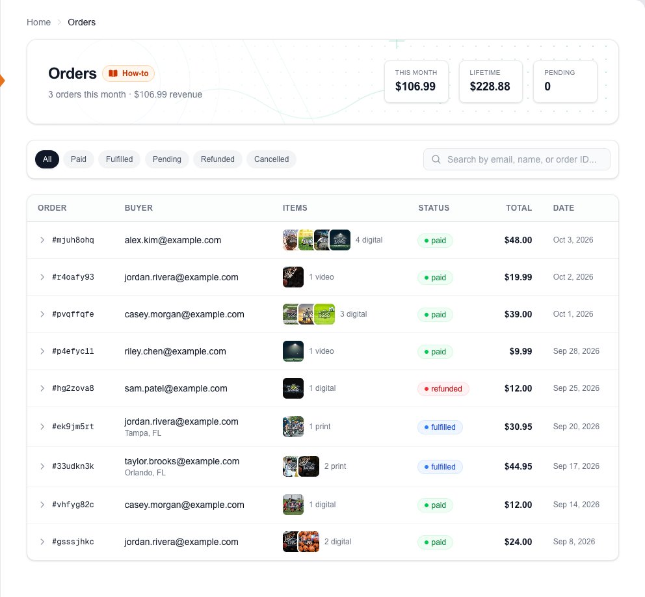645x597 pixels.
Task: Open the This Month $106.99 card
Action: click(x=416, y=81)
